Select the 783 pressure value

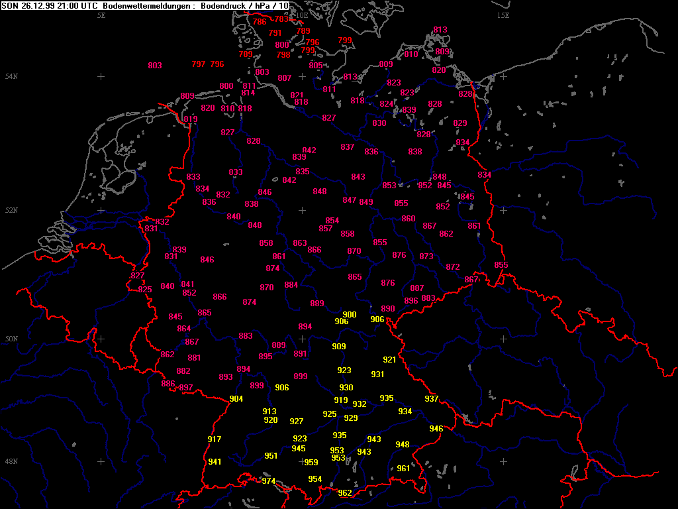(282, 19)
